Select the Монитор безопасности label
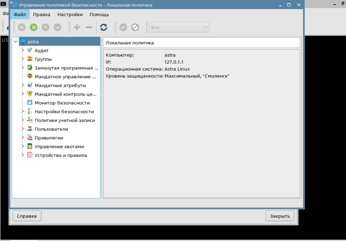This screenshot has height=241, width=346. click(x=62, y=103)
